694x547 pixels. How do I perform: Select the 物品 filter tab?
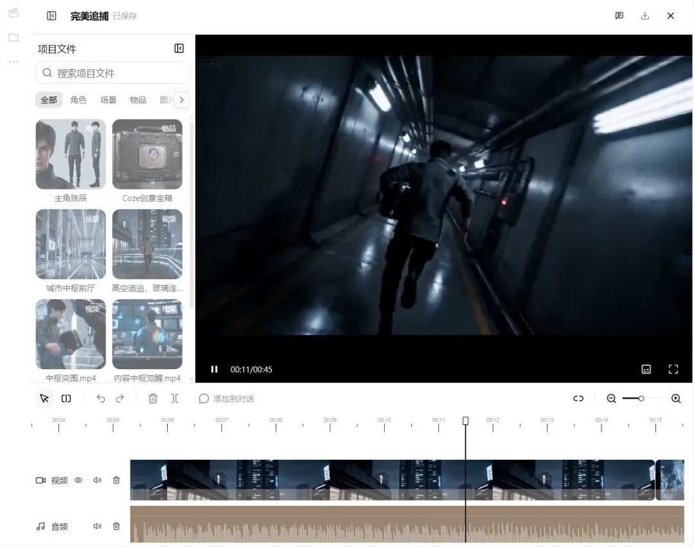click(x=138, y=100)
